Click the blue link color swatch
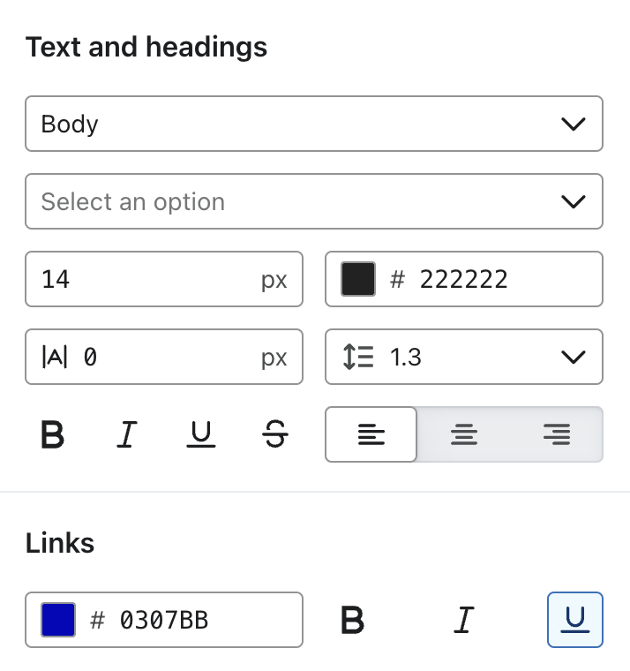 tap(58, 620)
